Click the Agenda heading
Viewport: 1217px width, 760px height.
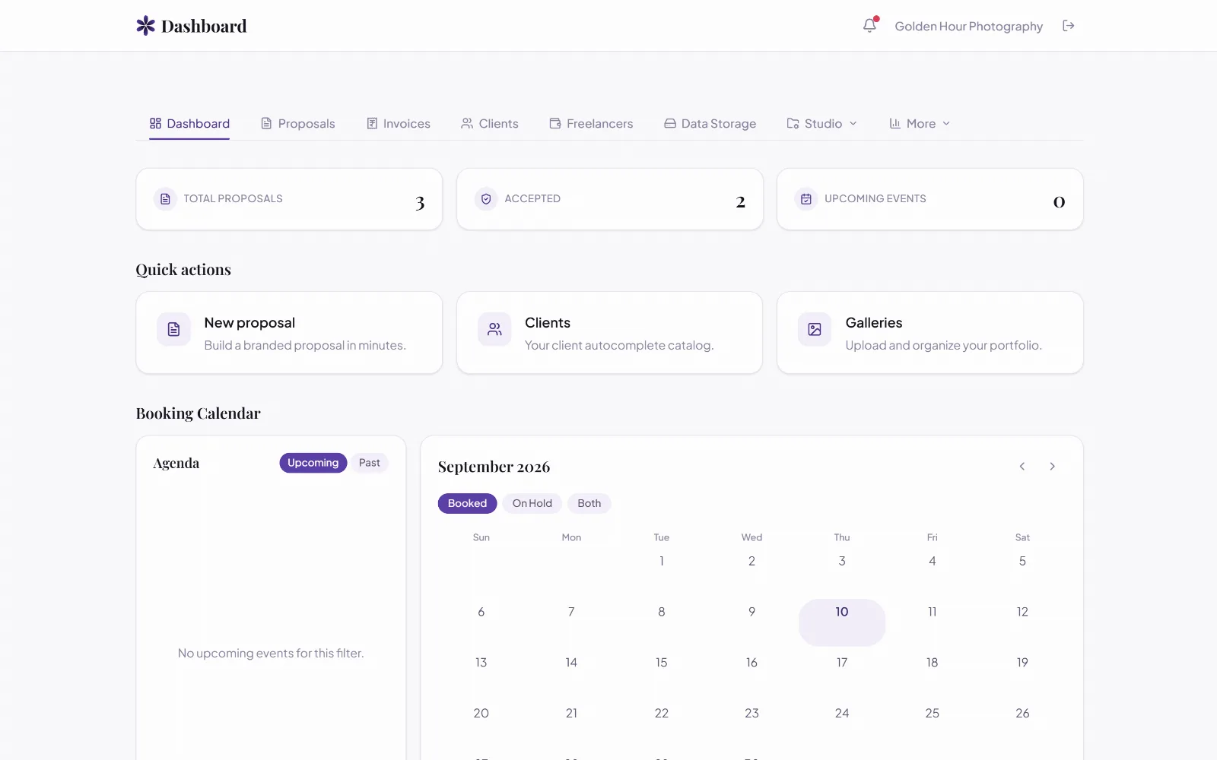[x=176, y=463]
